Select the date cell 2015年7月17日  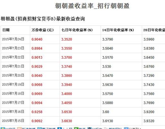(x=13, y=103)
